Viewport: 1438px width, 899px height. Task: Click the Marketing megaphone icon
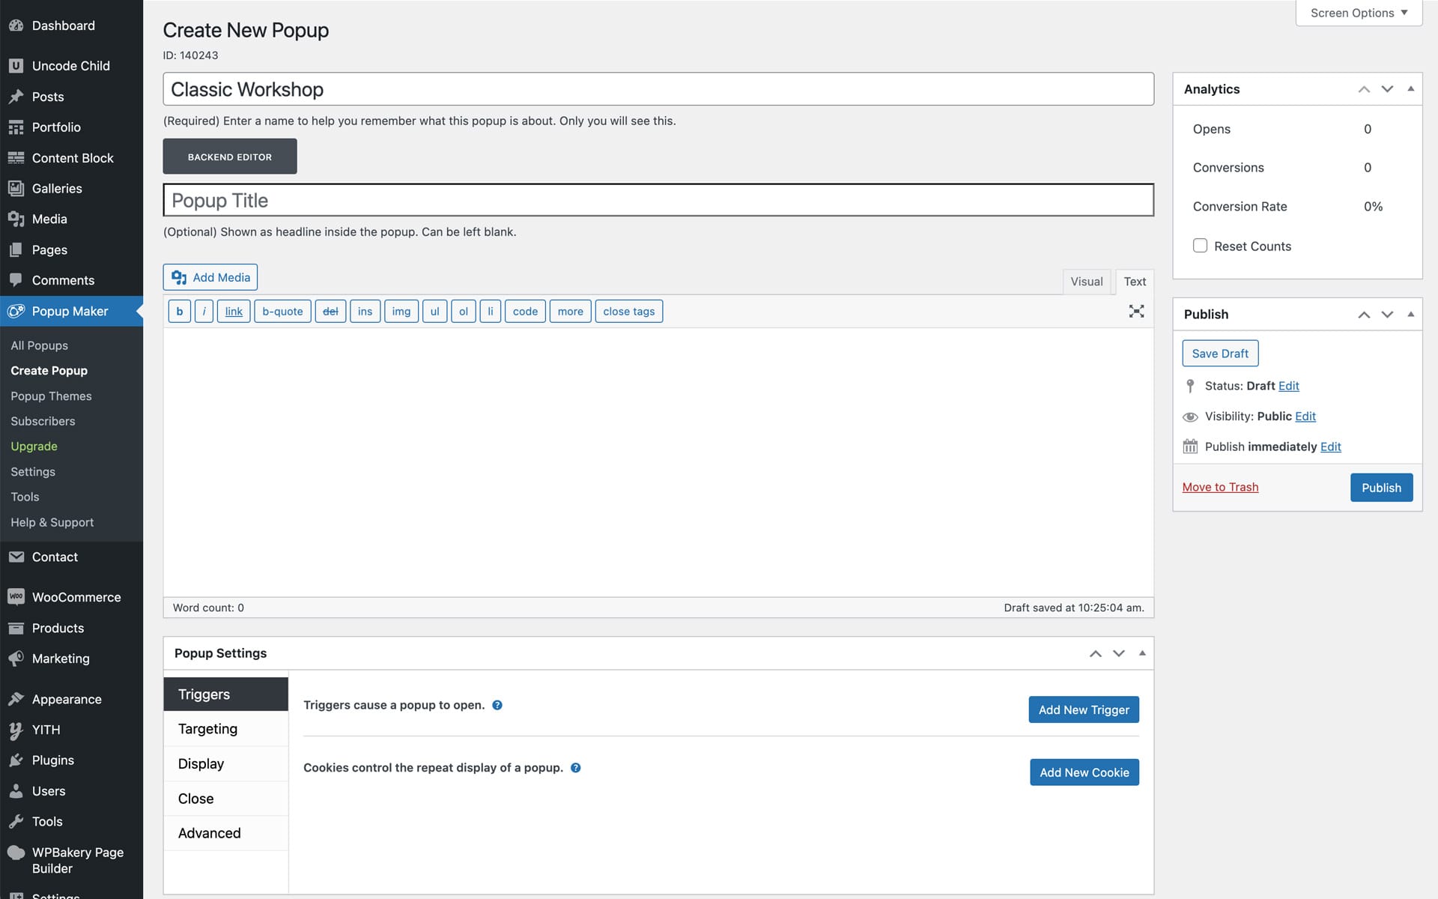[x=16, y=659]
